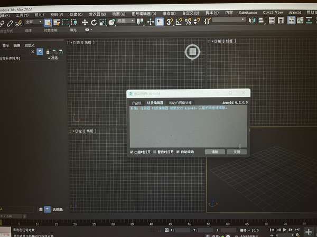Screen dimensions: 317x237
Task: Open the Scene Explorer toggle icon
Action: (x=272, y=21)
